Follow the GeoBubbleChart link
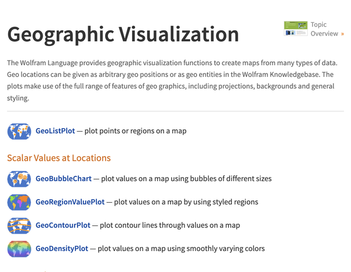This screenshot has width=351, height=272. click(63, 179)
